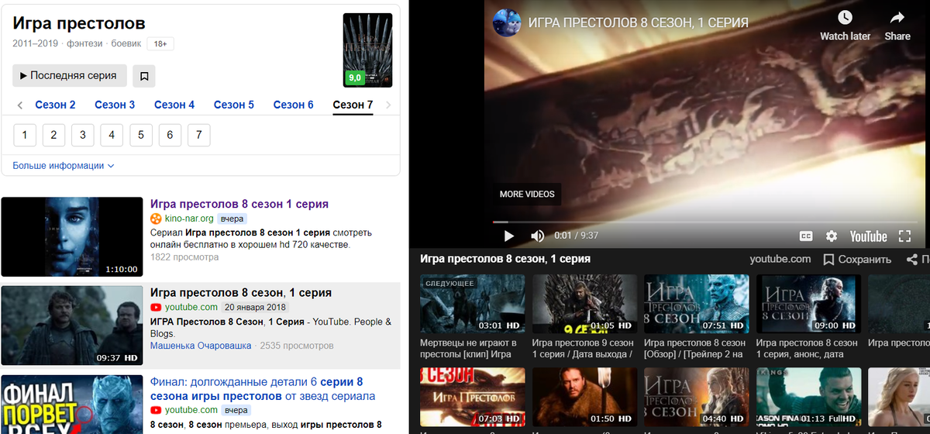This screenshot has height=434, width=930.
Task: Click MORE VIDEOS overlay button
Action: click(x=527, y=194)
